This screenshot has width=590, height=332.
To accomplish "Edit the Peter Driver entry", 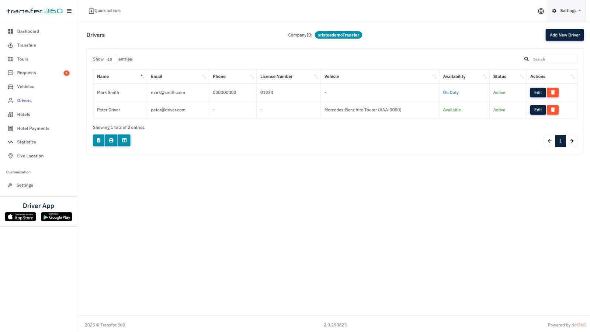I will (x=538, y=110).
